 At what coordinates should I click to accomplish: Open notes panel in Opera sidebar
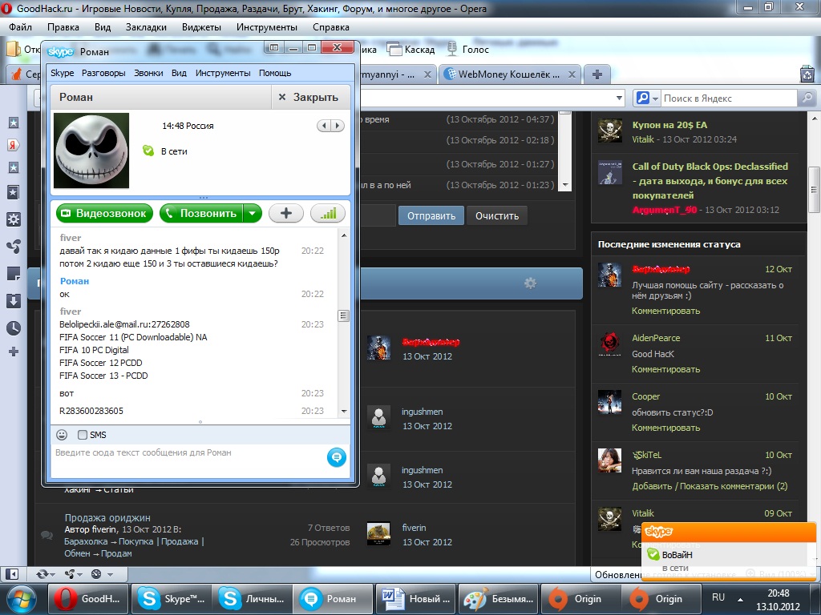pos(14,273)
